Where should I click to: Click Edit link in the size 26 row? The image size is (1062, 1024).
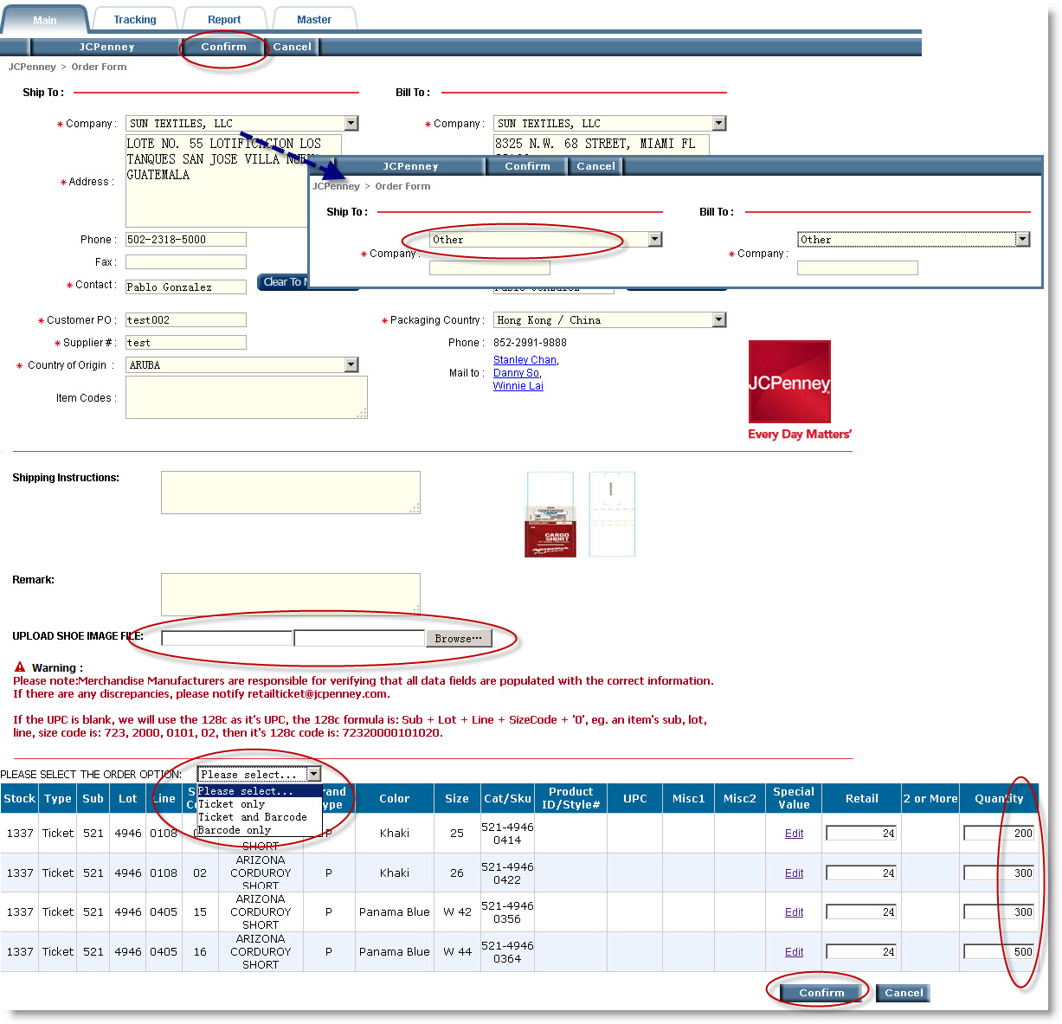click(x=794, y=873)
